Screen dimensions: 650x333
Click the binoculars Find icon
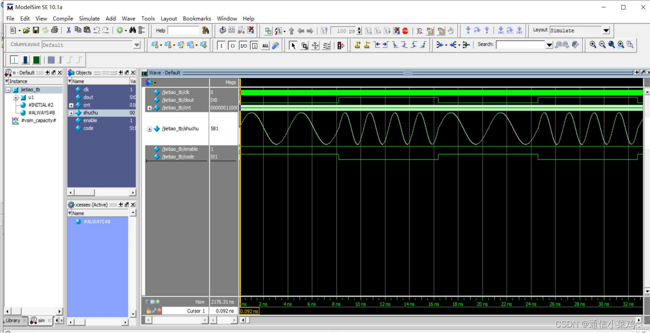[133, 30]
